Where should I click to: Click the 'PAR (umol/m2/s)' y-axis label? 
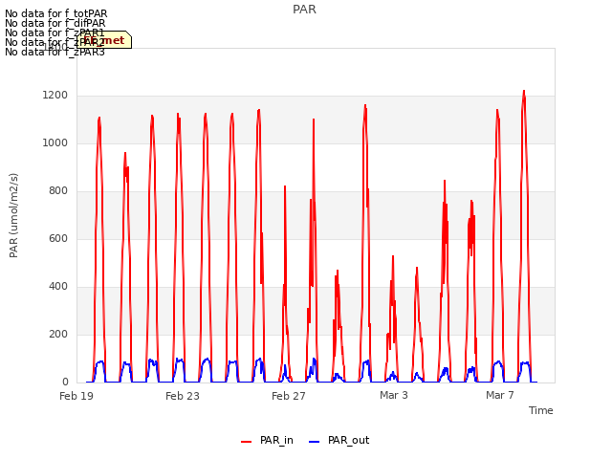(x=13, y=215)
